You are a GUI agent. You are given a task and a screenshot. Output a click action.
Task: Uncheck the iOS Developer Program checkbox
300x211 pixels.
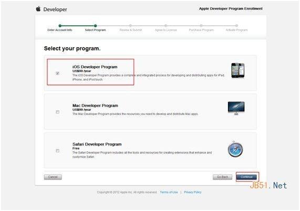point(57,73)
